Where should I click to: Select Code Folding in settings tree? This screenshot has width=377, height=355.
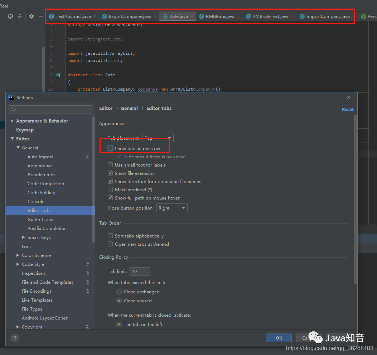point(42,193)
